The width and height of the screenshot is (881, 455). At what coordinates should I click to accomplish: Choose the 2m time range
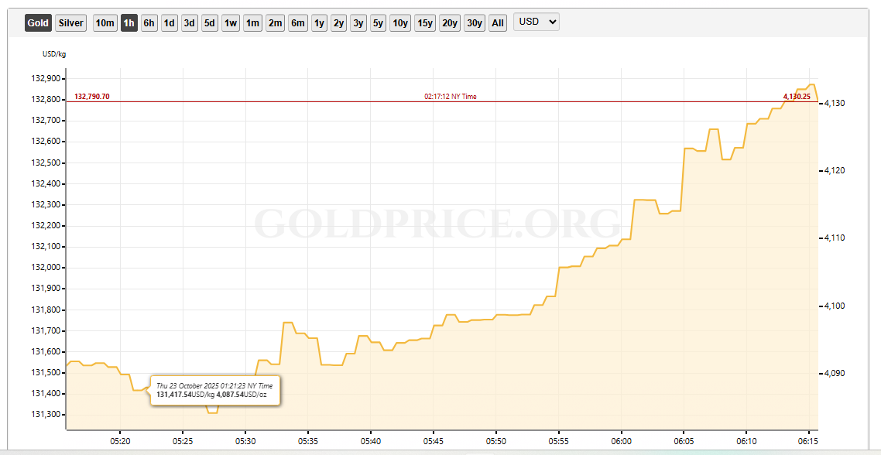tap(275, 23)
